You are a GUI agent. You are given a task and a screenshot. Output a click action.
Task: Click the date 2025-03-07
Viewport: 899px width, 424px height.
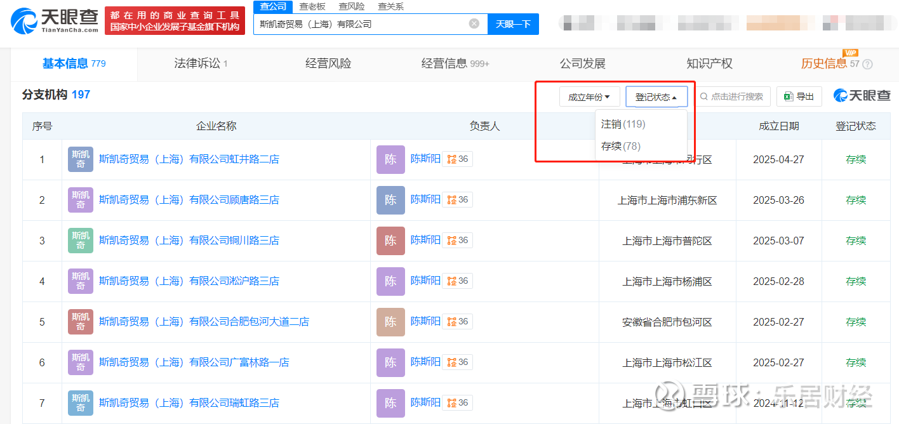778,241
